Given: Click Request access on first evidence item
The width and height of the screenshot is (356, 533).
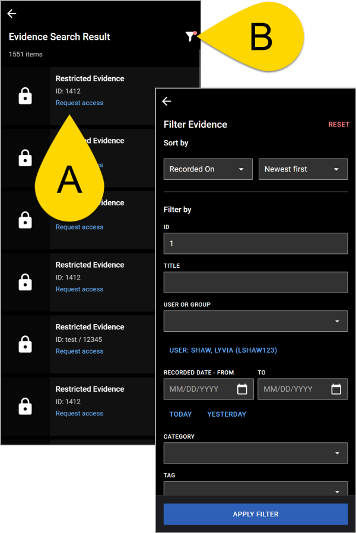Looking at the screenshot, I should 80,103.
